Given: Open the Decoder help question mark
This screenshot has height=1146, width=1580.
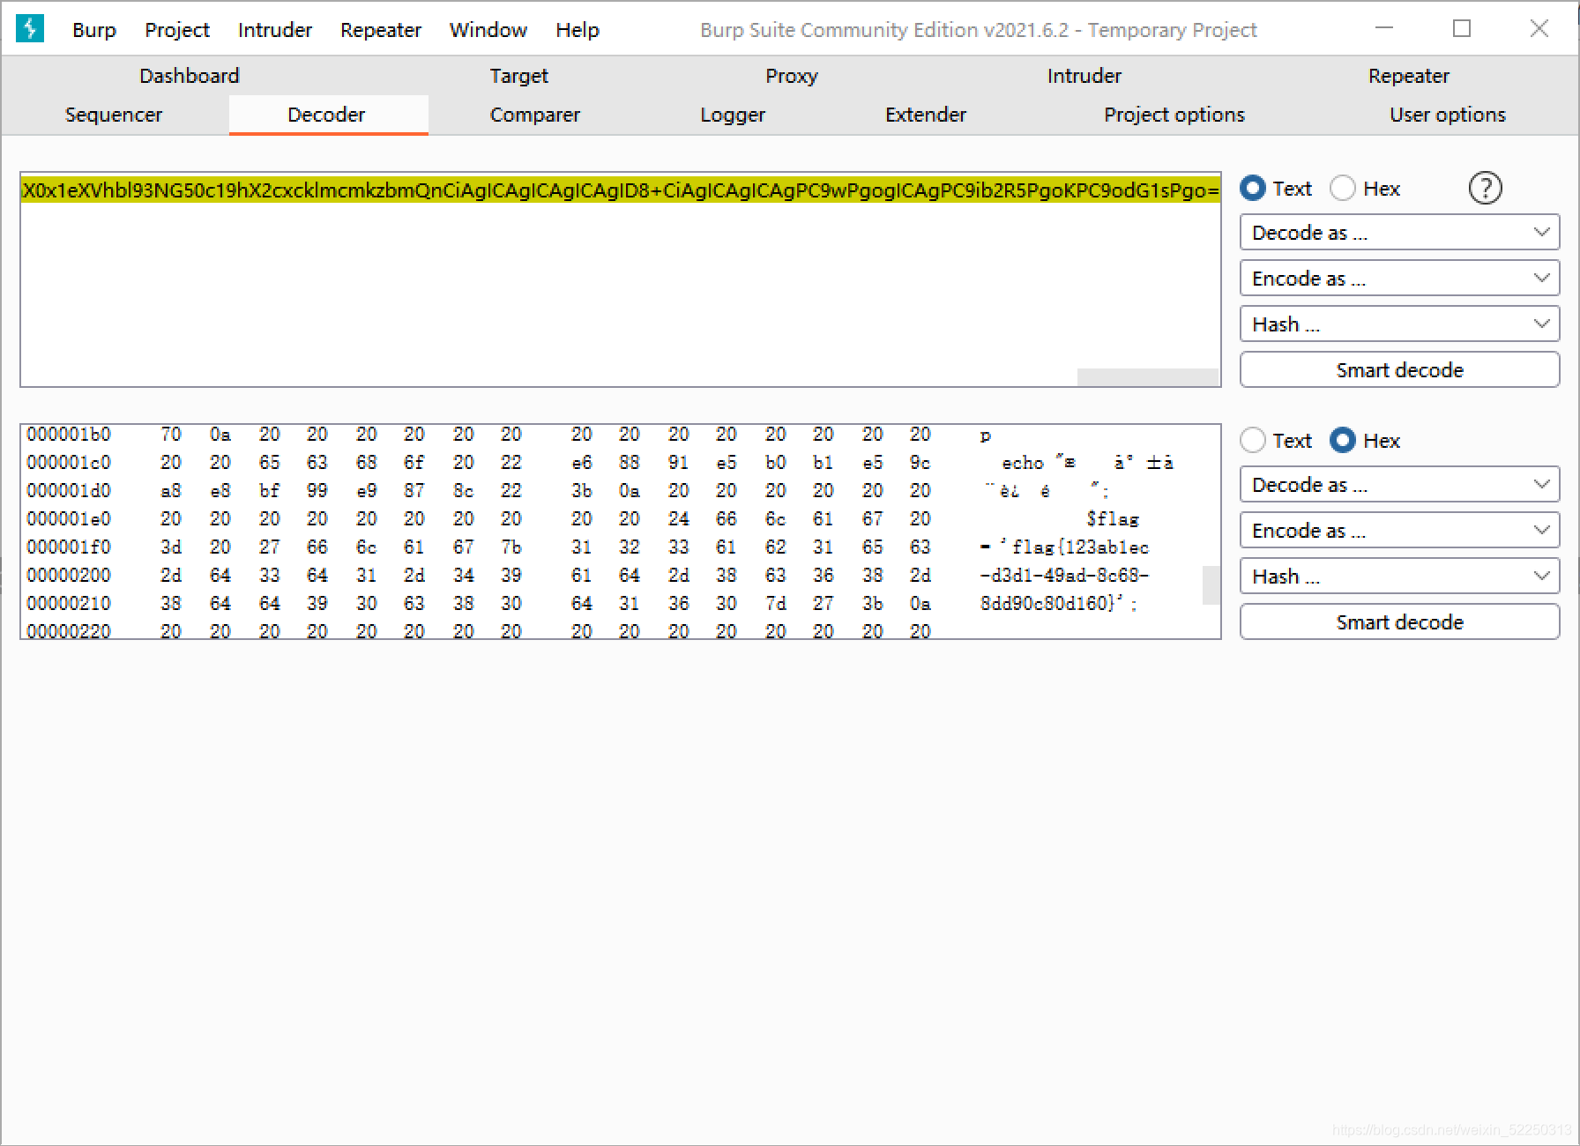Looking at the screenshot, I should [1485, 188].
